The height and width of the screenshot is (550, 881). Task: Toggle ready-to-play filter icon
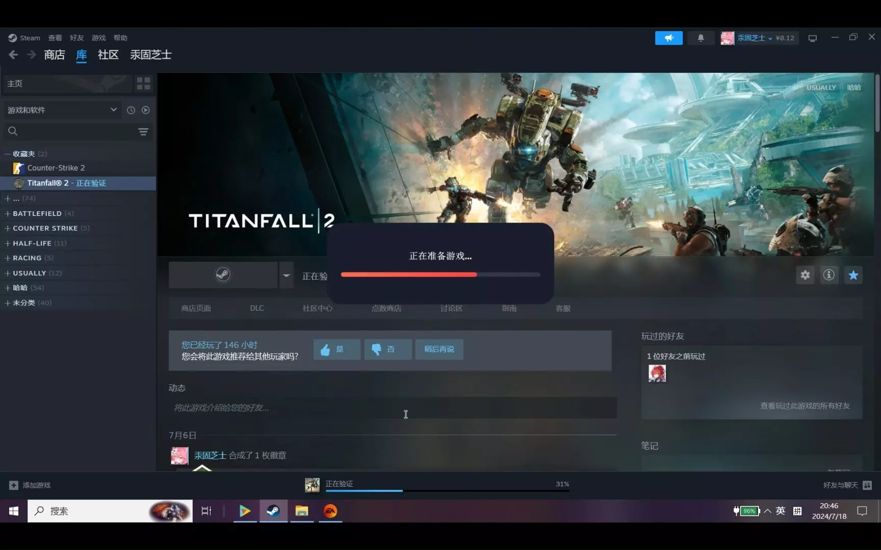pyautogui.click(x=146, y=110)
